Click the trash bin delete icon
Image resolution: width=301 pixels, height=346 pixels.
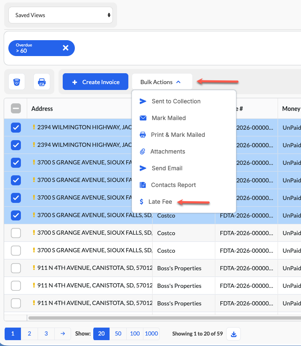point(17,82)
